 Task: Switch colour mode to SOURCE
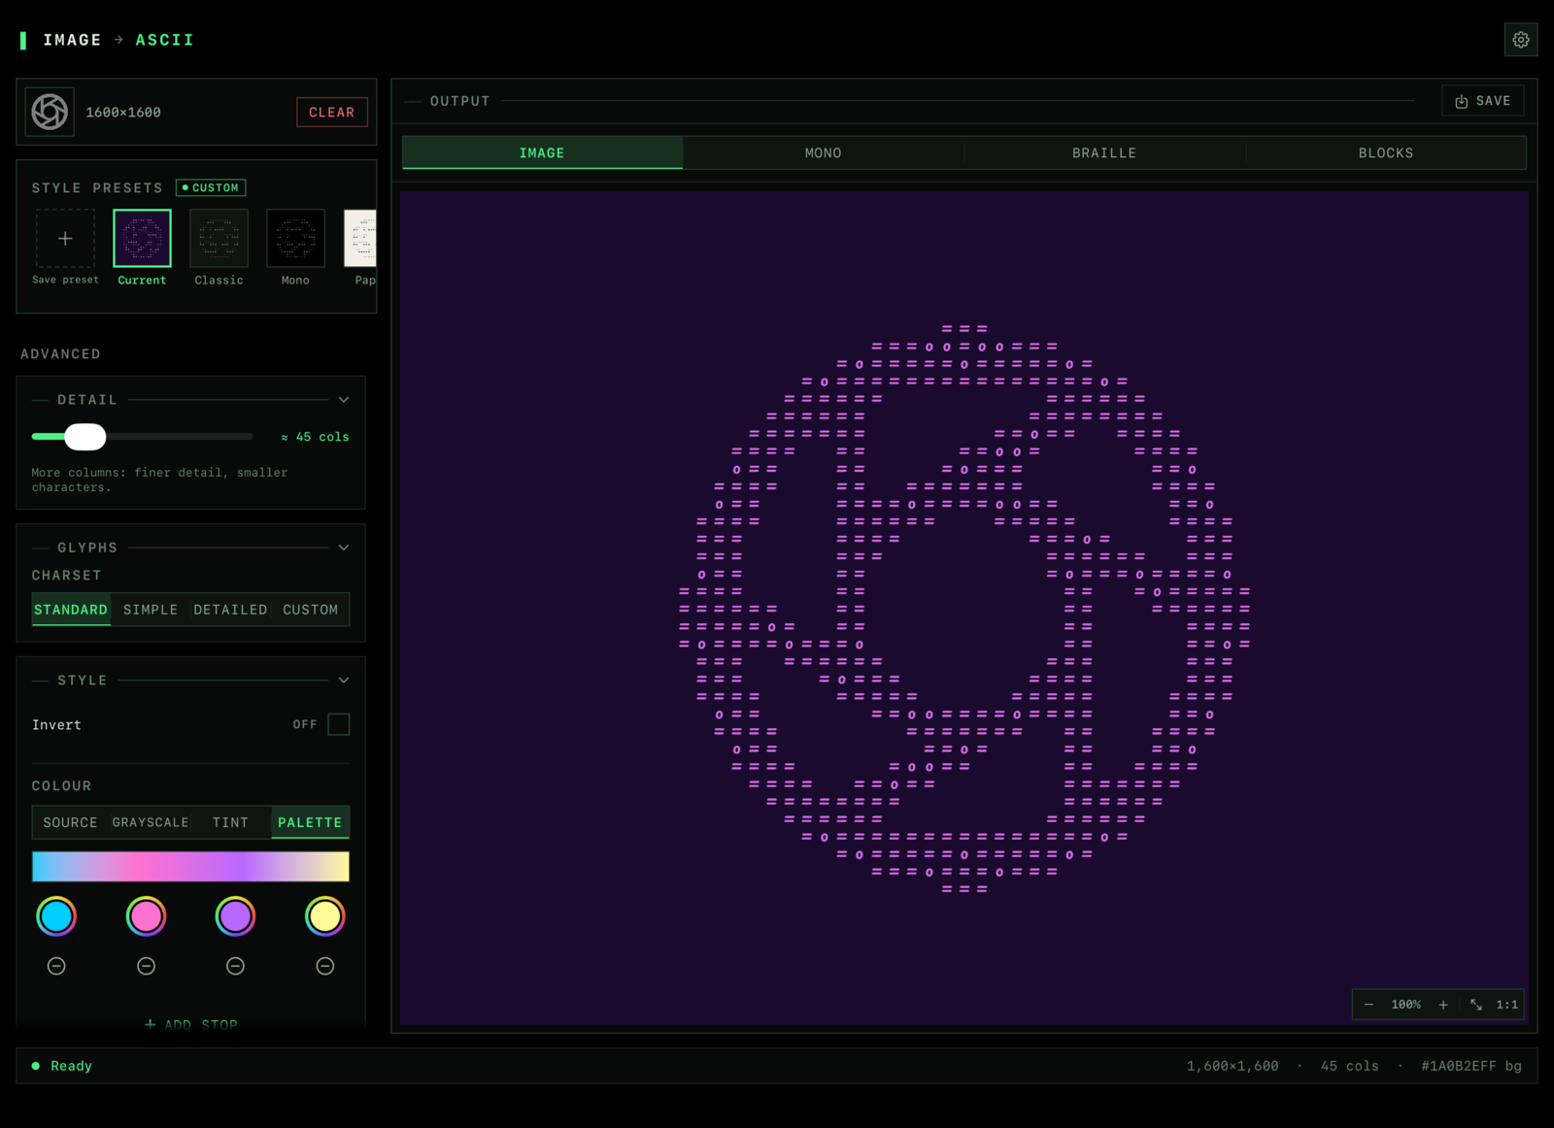pyautogui.click(x=71, y=822)
